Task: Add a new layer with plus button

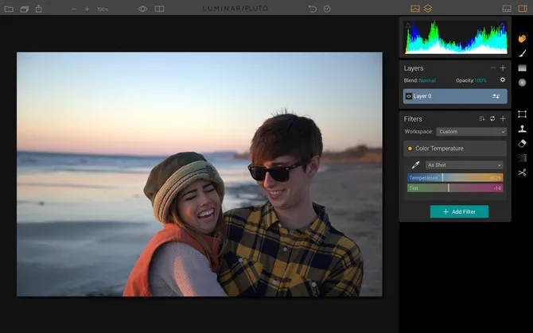Action: [503, 68]
